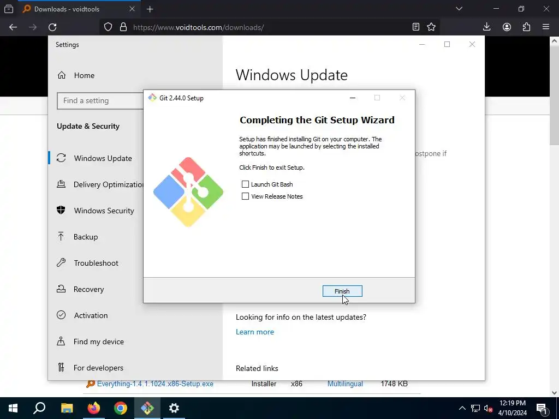Click the Git logo in Setup title bar
Screen dimensions: 559x419
pyautogui.click(x=152, y=98)
